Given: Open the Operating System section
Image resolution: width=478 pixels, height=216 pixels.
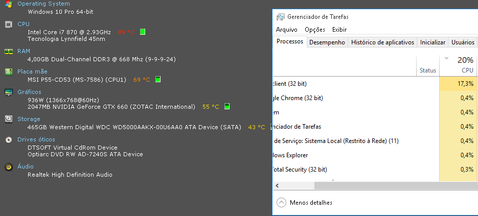Looking at the screenshot, I should 43,4.
